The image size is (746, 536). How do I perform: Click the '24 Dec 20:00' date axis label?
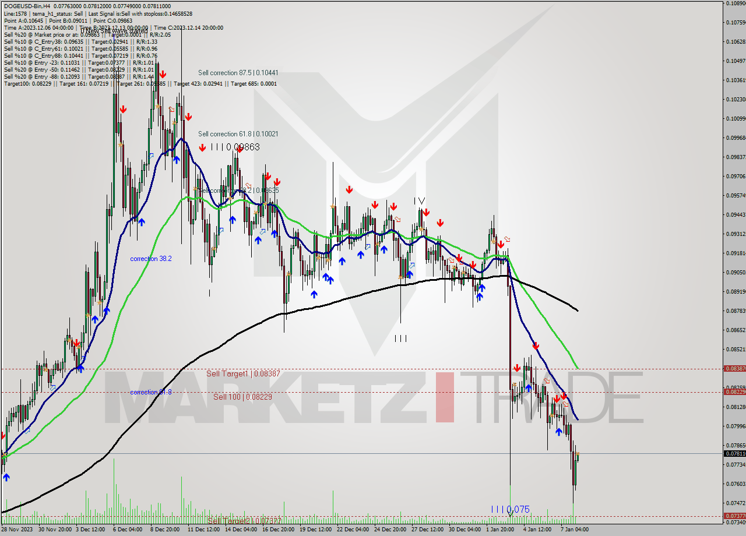(x=391, y=530)
